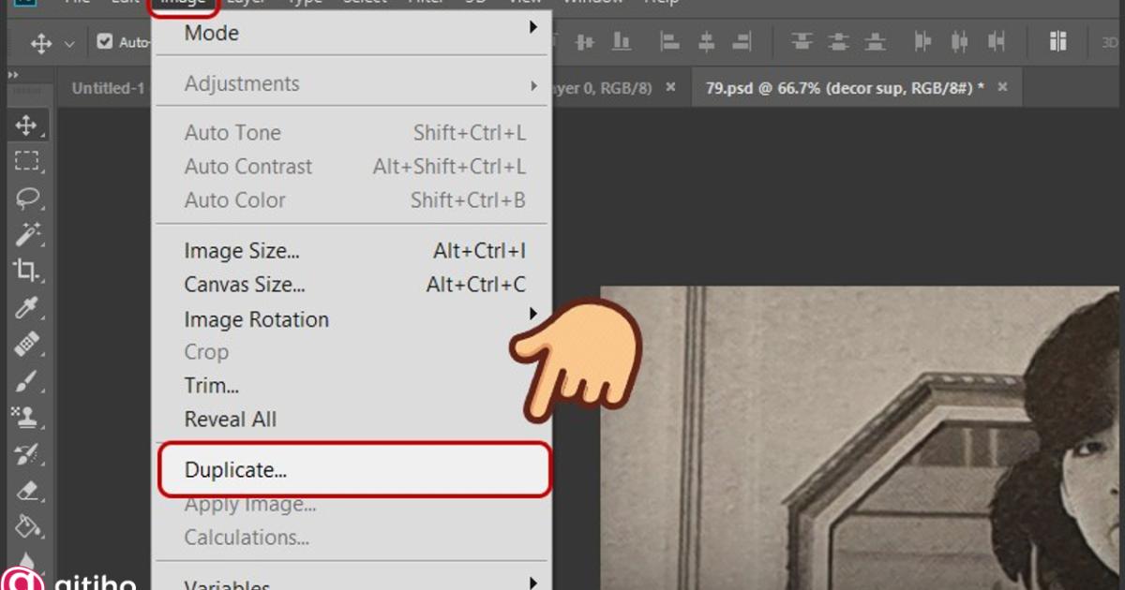Select the Brush tool
This screenshot has width=1125, height=590.
tap(26, 380)
